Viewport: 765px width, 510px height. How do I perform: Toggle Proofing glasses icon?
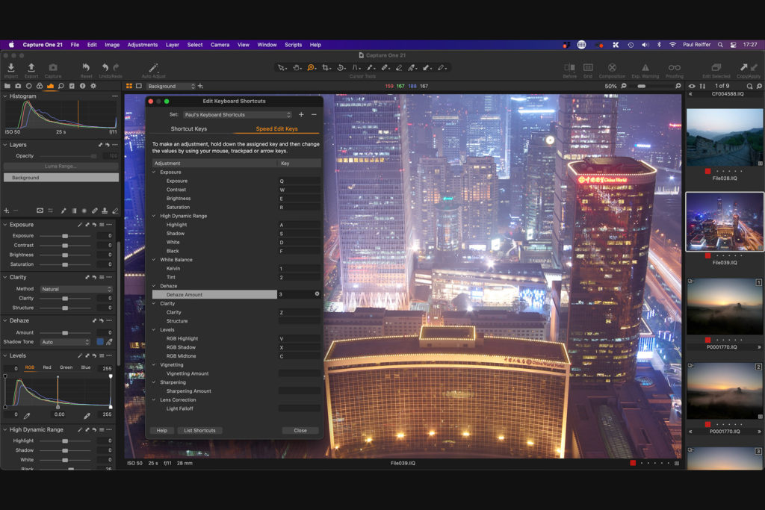click(x=675, y=68)
